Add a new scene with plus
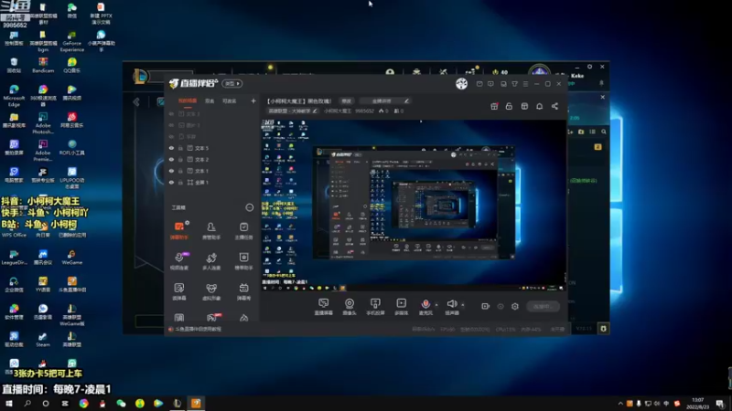The width and height of the screenshot is (732, 411). [x=253, y=100]
